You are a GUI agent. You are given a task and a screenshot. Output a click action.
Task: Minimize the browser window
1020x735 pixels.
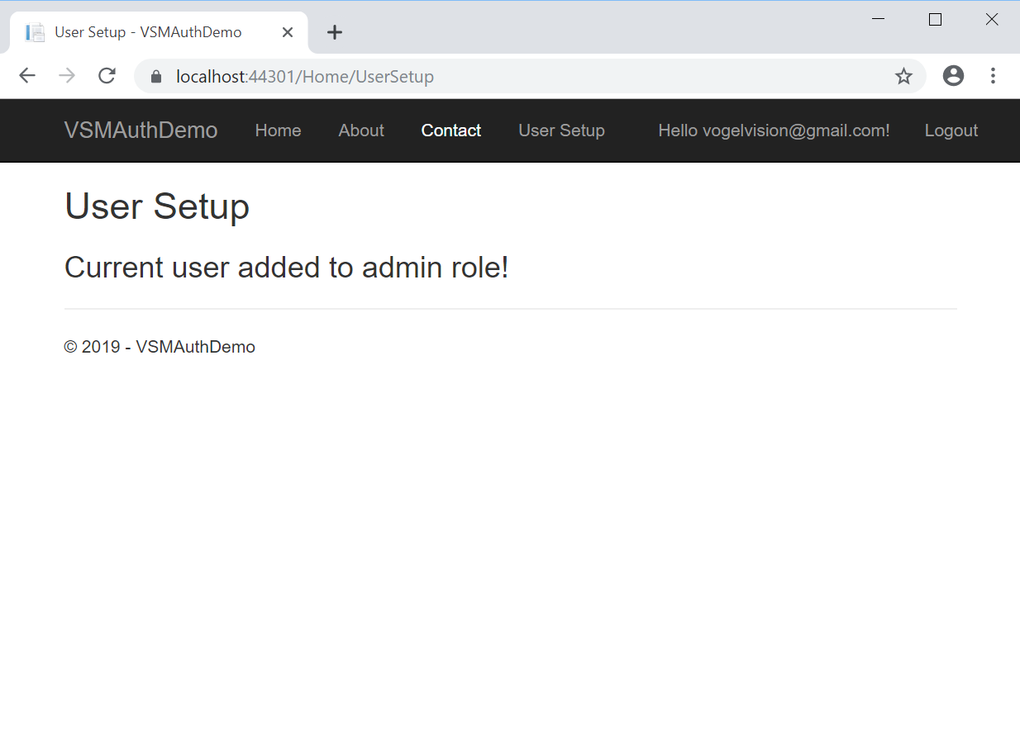(x=879, y=19)
